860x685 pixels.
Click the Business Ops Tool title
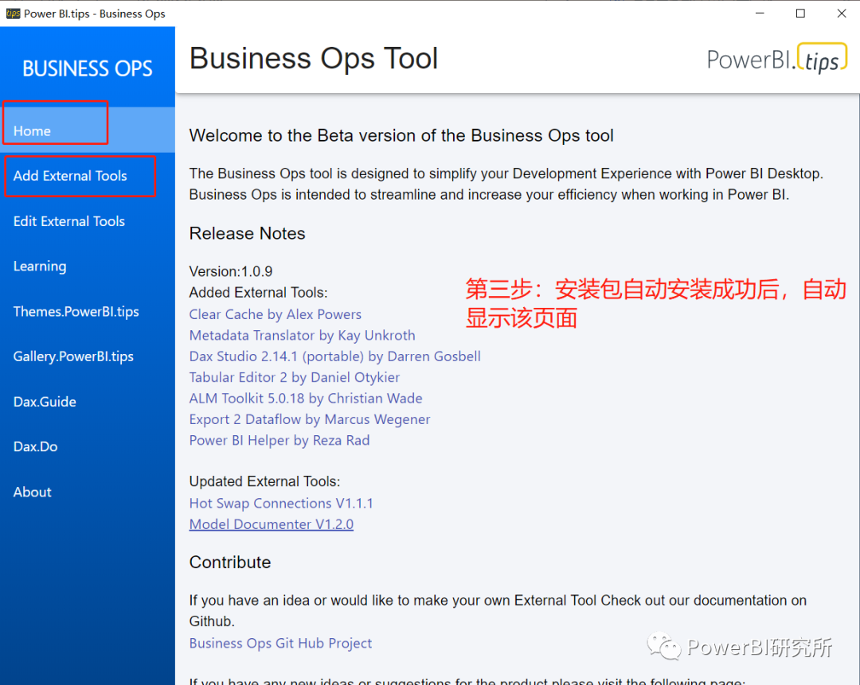click(314, 58)
